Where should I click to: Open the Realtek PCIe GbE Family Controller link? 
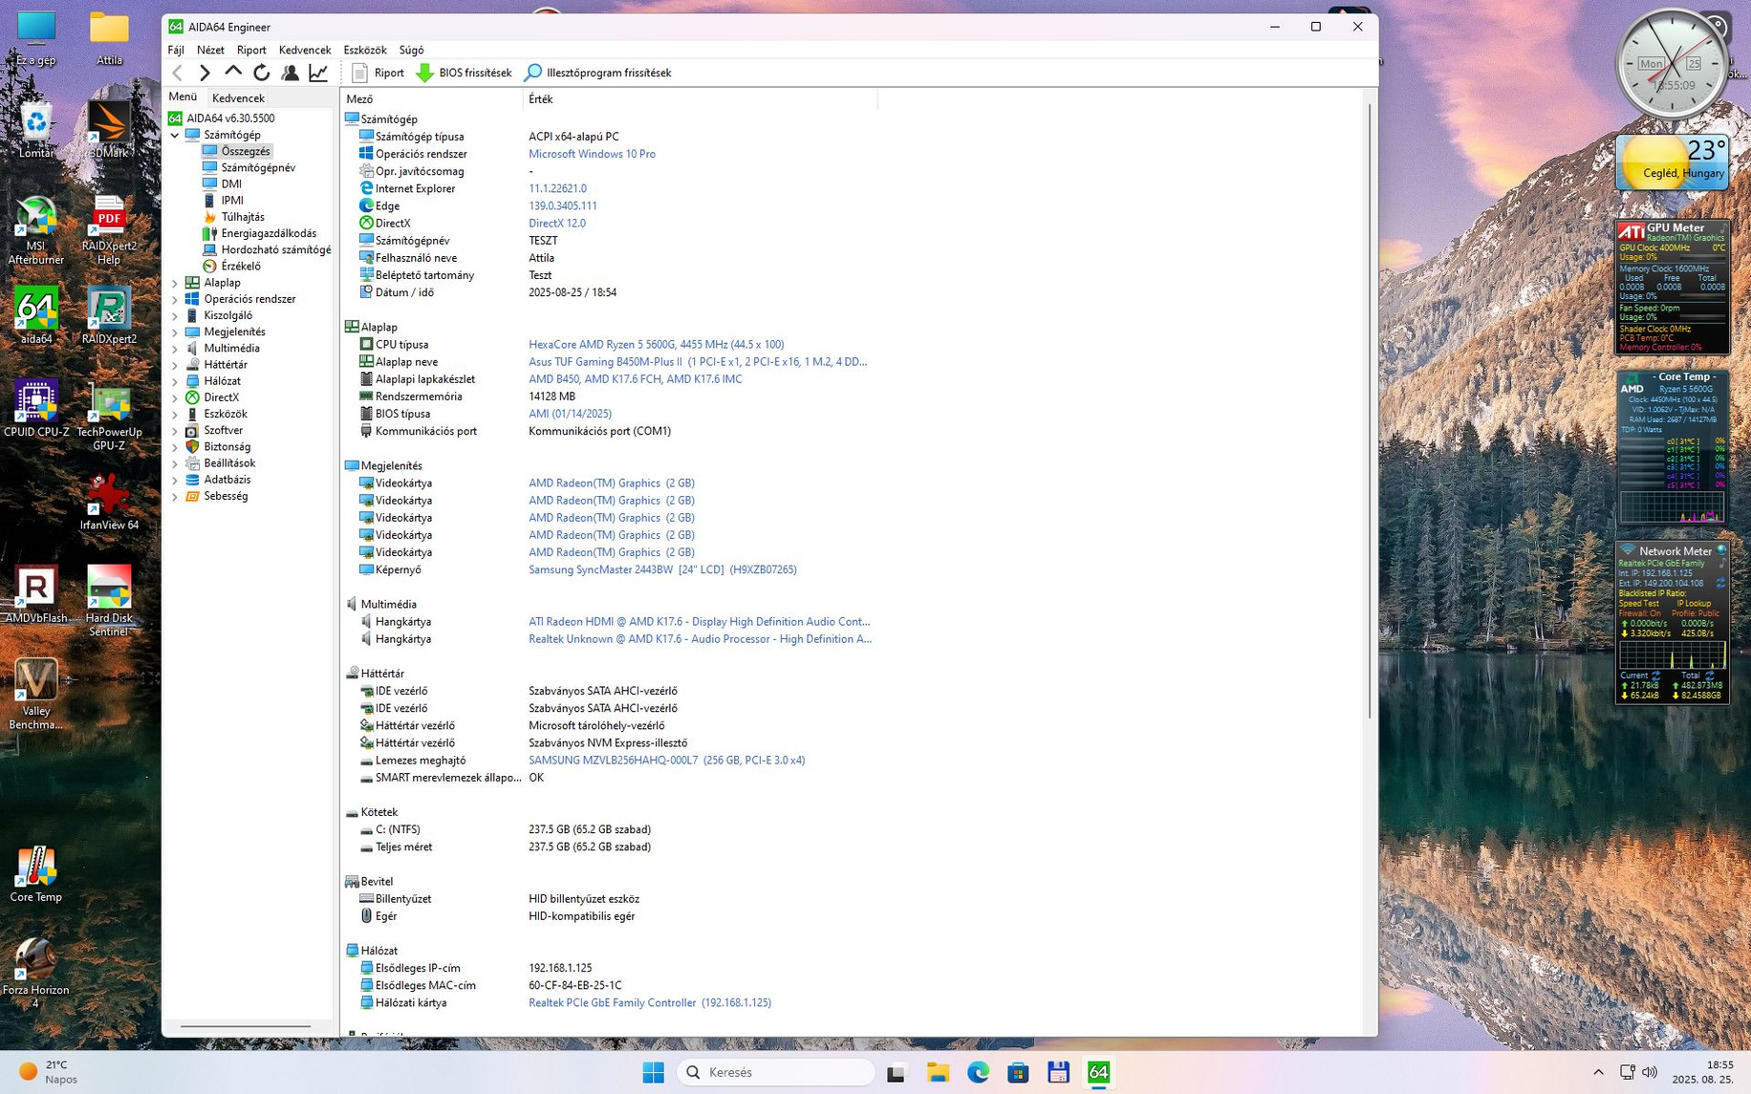tap(650, 1003)
